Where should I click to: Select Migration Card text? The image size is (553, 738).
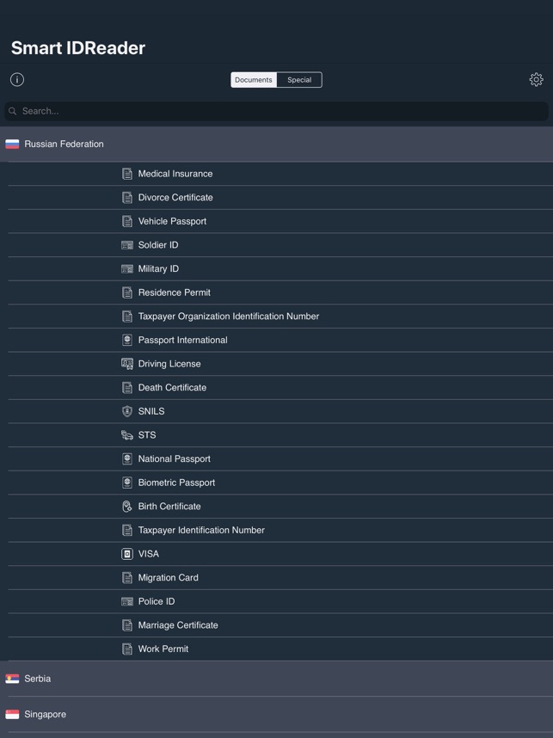click(x=168, y=577)
